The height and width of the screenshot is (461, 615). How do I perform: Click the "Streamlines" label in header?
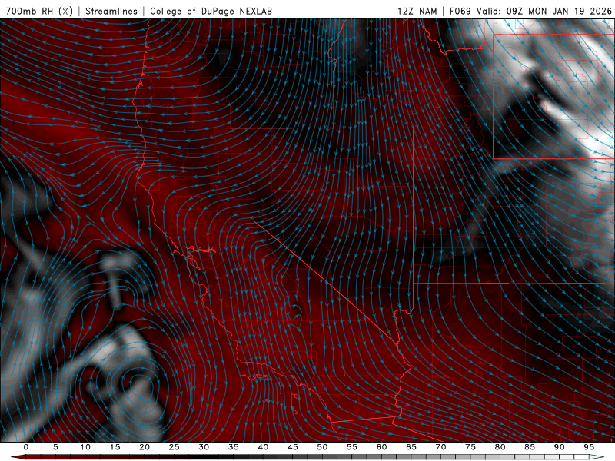pyautogui.click(x=111, y=11)
